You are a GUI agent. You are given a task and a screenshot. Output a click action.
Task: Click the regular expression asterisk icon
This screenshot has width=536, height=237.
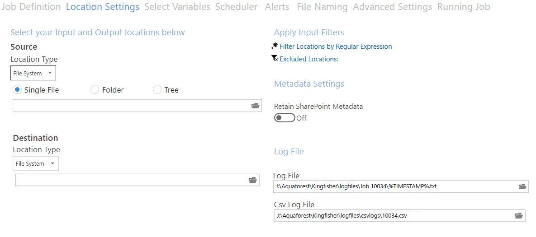coord(275,46)
